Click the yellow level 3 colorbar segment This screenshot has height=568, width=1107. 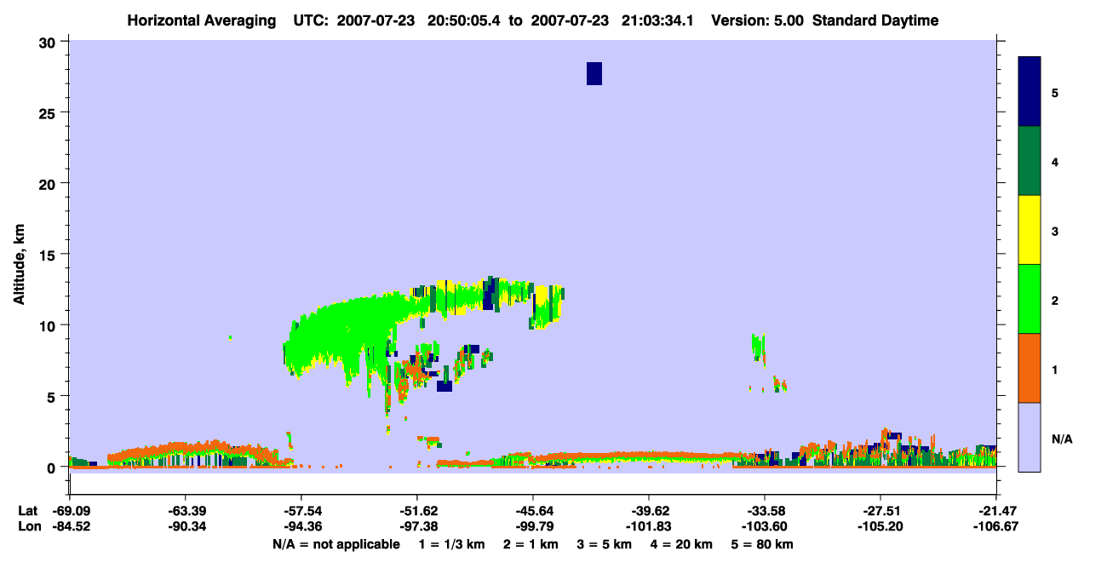pyautogui.click(x=1030, y=230)
